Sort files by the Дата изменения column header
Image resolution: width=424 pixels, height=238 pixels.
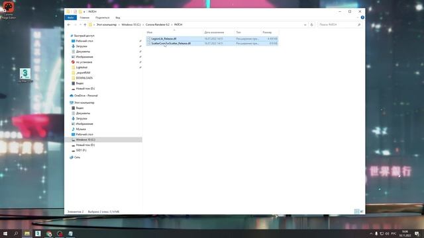click(x=219, y=32)
